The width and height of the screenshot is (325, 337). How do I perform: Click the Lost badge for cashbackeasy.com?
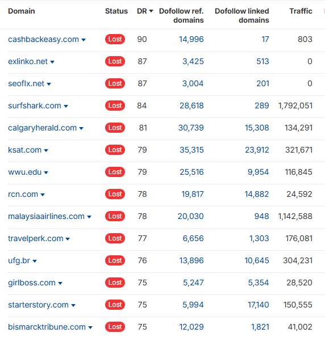[115, 39]
